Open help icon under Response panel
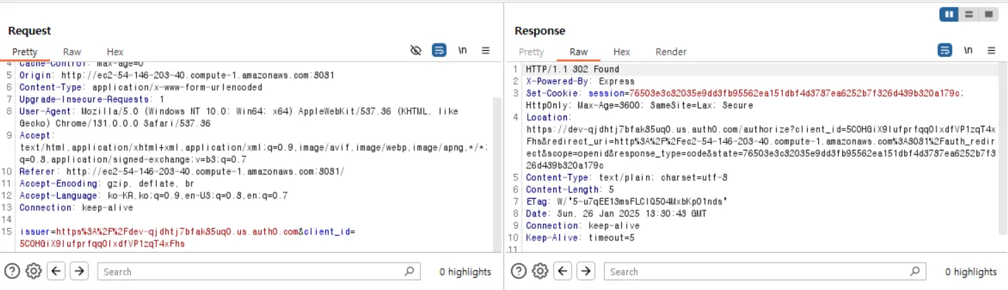This screenshot has height=290, width=1008. point(519,271)
